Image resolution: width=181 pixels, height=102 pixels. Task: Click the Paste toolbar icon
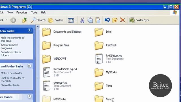[x=98, y=20]
